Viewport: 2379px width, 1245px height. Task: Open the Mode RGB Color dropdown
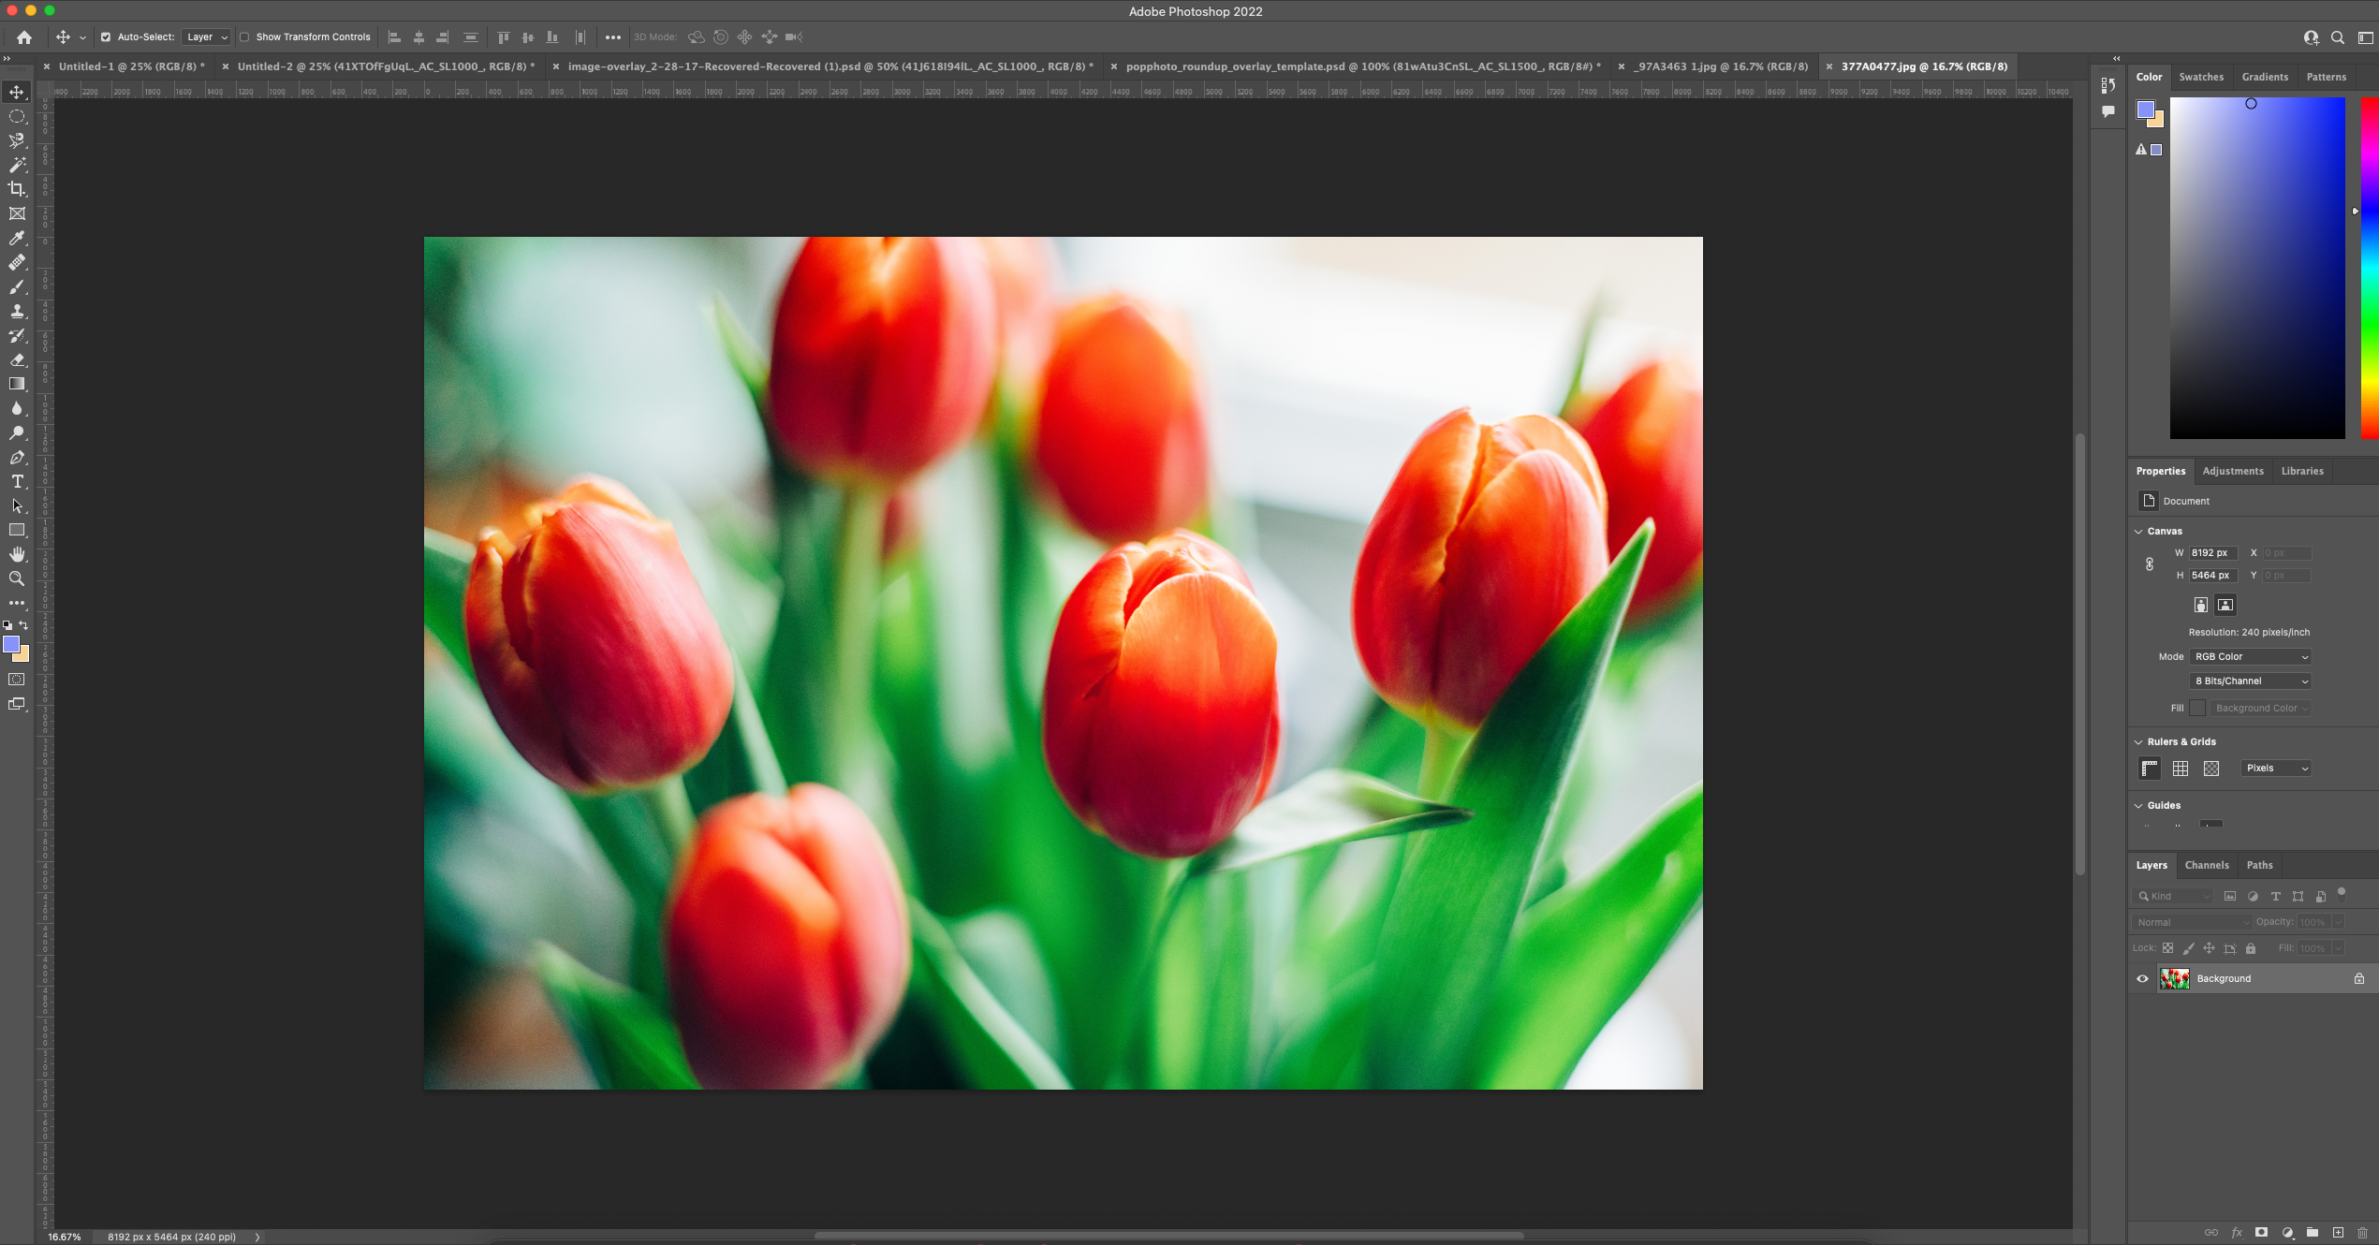pos(2251,656)
